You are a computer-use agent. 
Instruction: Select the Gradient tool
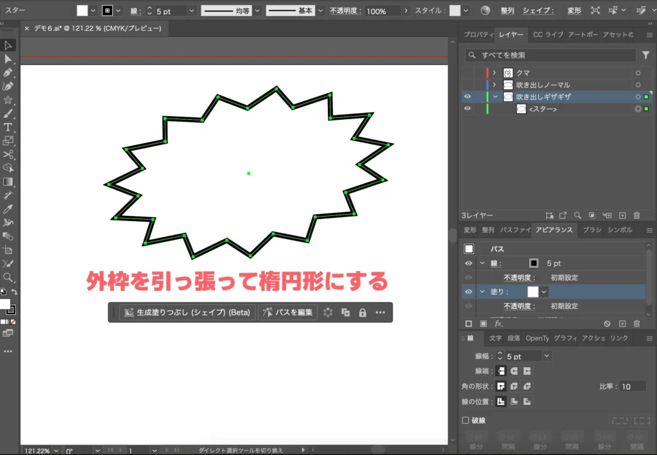8,181
